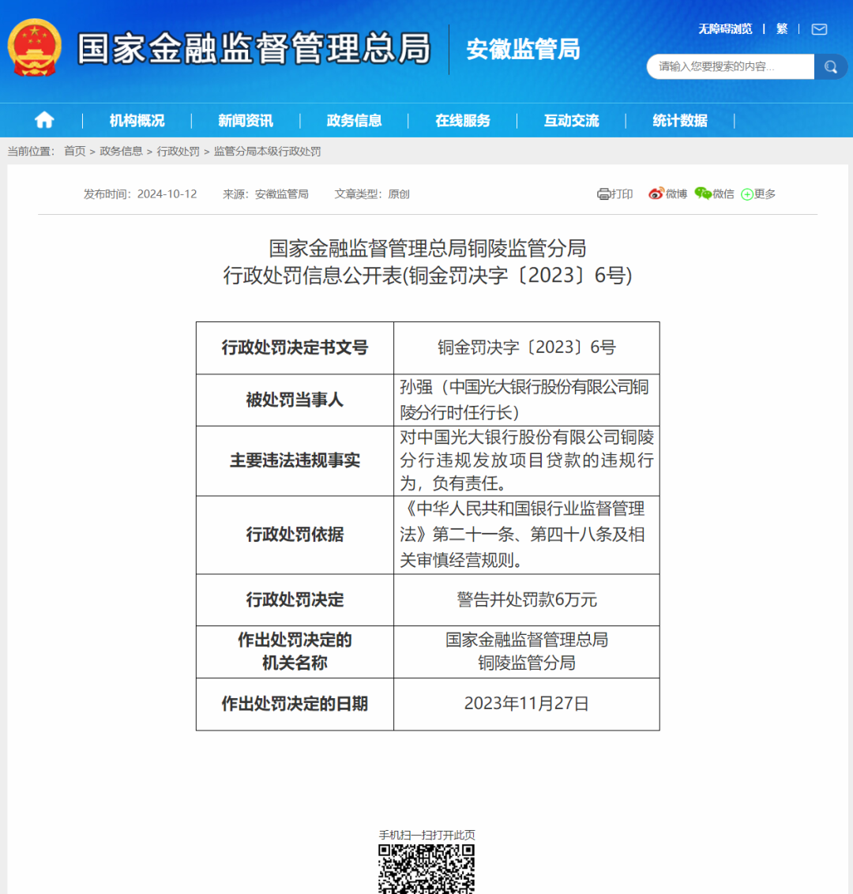This screenshot has height=894, width=853.
Task: Click row header 作出处罚决定的日期
Action: [x=295, y=704]
